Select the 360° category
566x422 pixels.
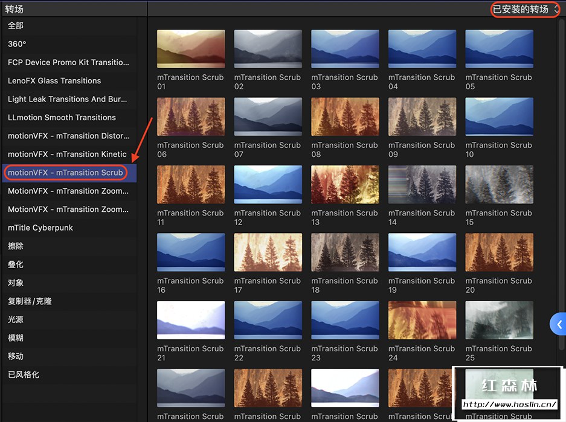click(x=69, y=44)
